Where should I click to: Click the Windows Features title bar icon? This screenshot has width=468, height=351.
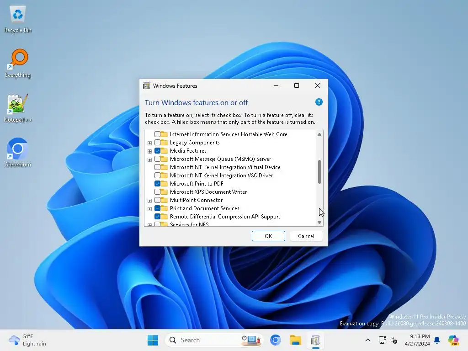(x=147, y=85)
